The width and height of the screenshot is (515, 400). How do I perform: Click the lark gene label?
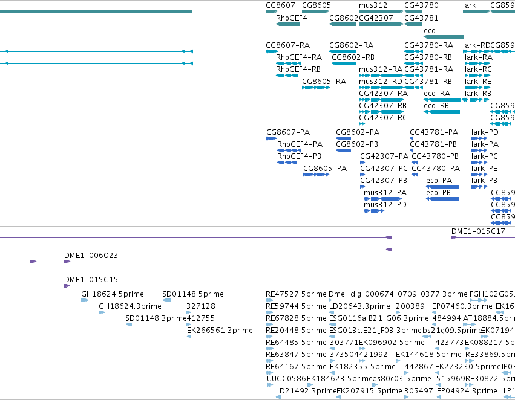click(x=470, y=5)
